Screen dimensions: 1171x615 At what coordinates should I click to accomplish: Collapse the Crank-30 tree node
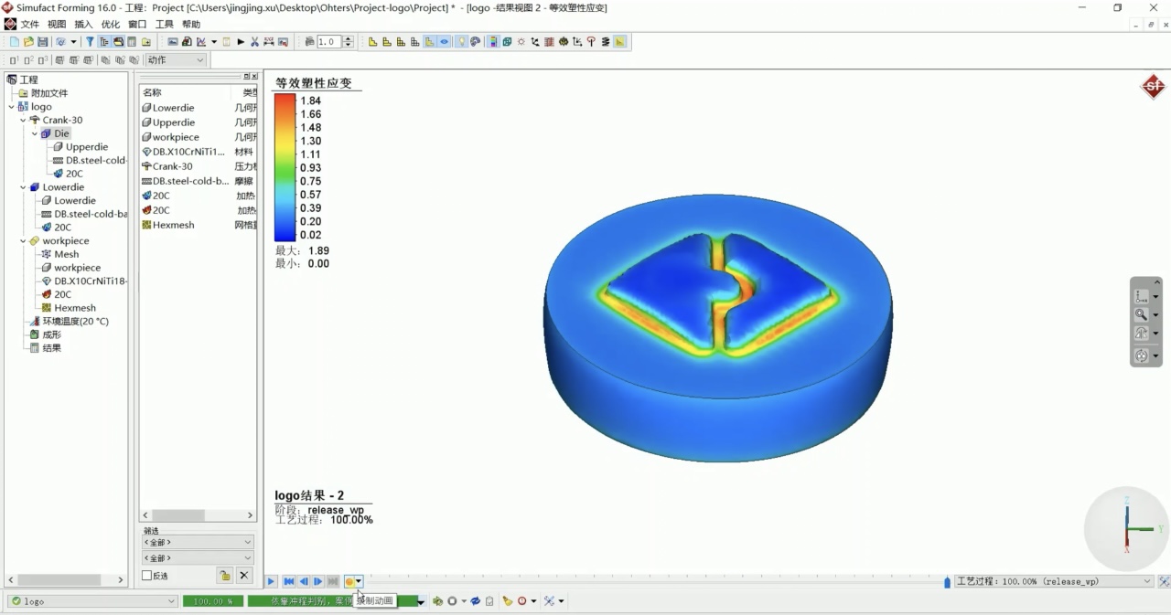coord(23,121)
